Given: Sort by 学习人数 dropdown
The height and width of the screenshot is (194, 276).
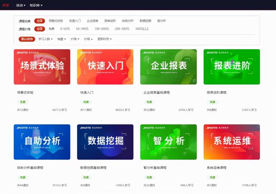Looking at the screenshot, I should (45, 39).
